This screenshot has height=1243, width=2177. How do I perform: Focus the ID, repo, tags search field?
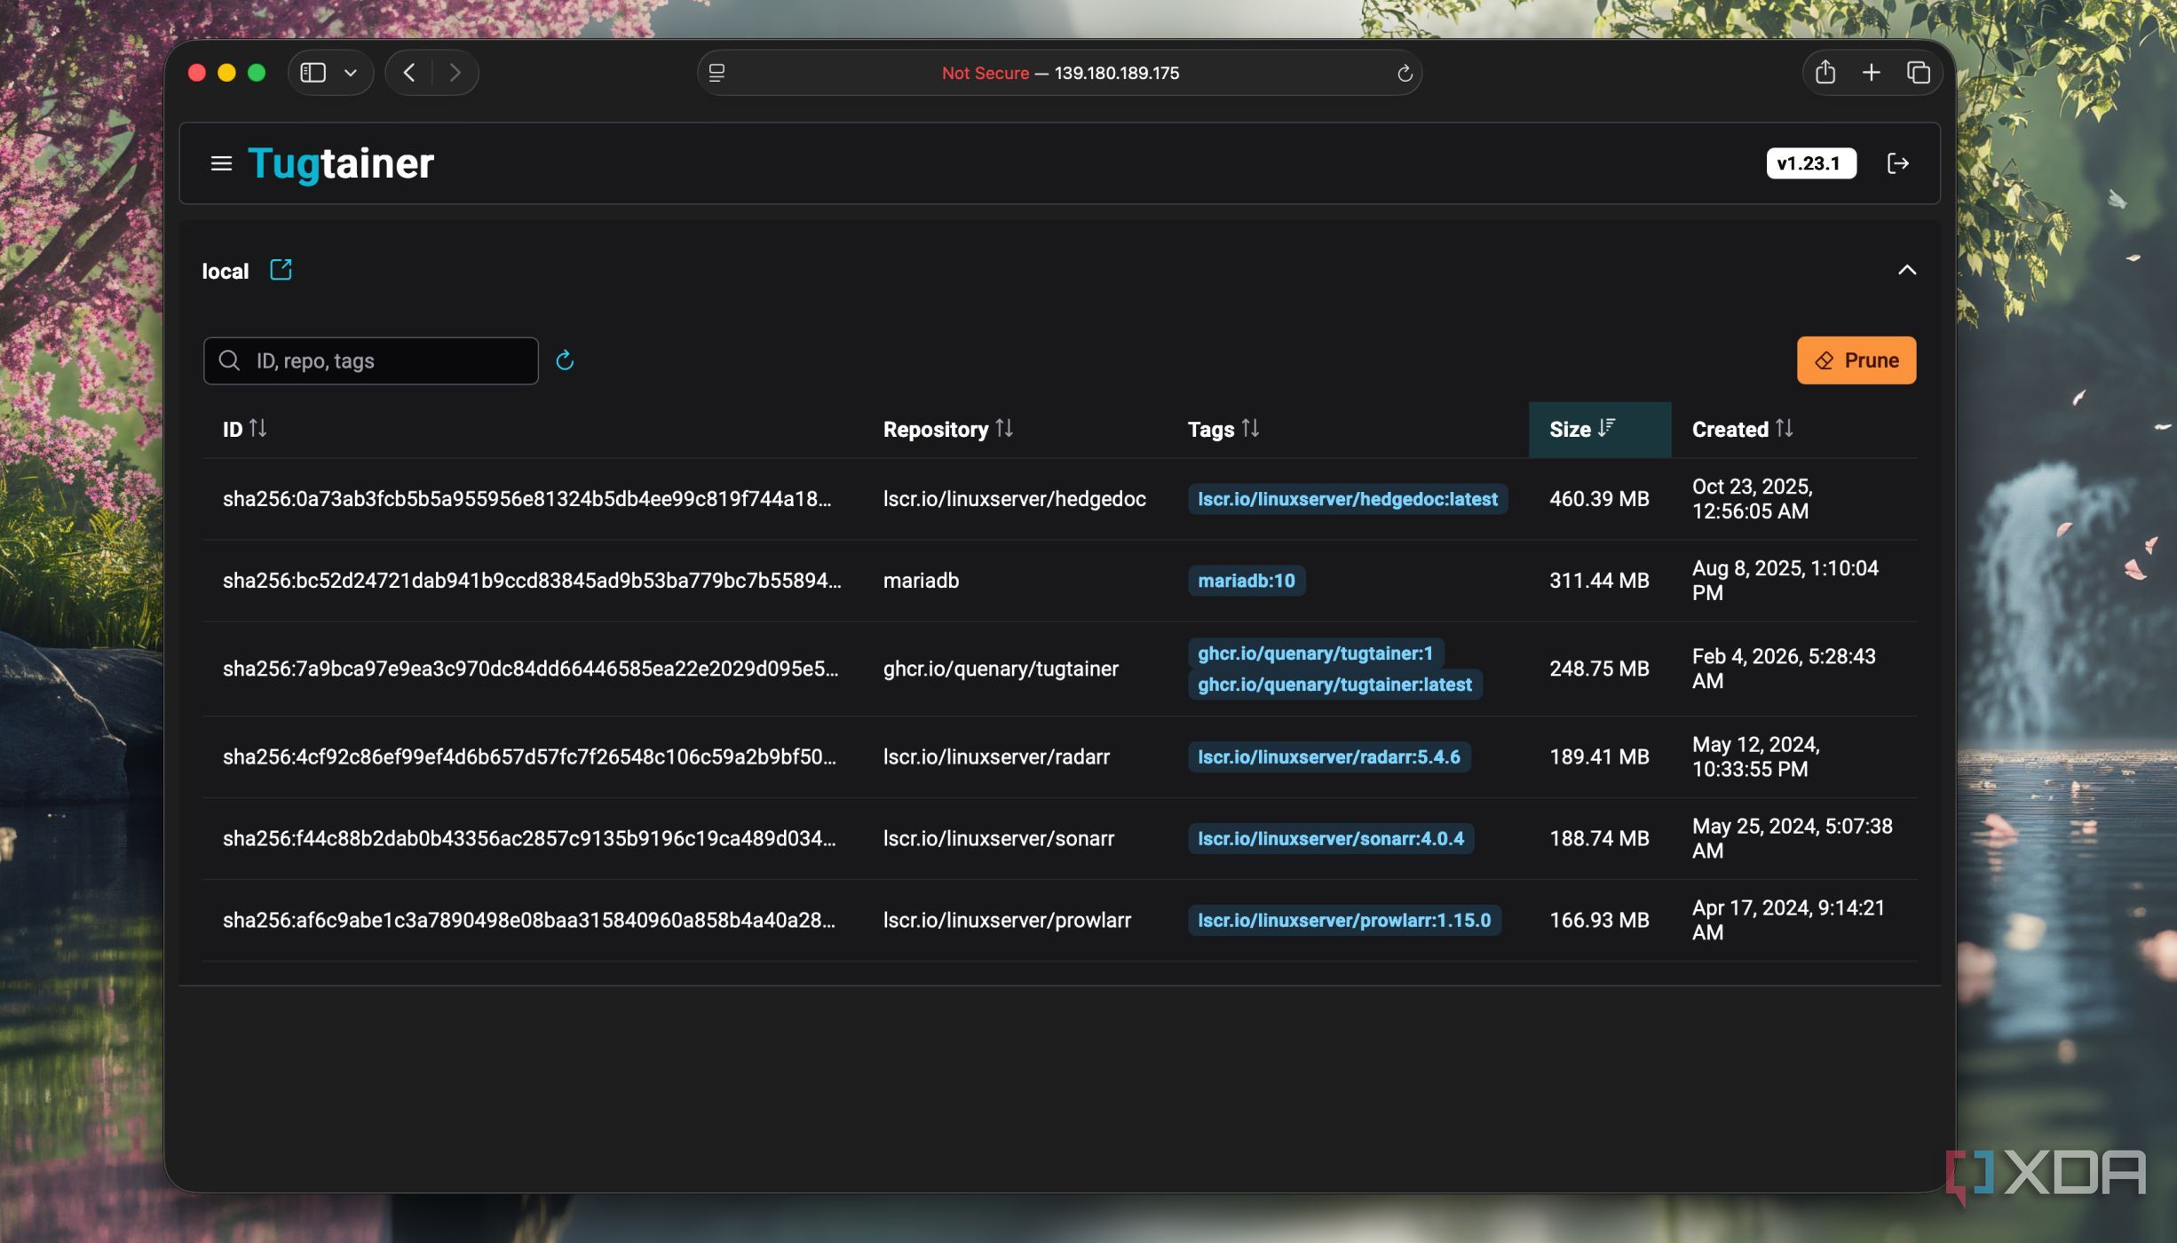click(371, 360)
